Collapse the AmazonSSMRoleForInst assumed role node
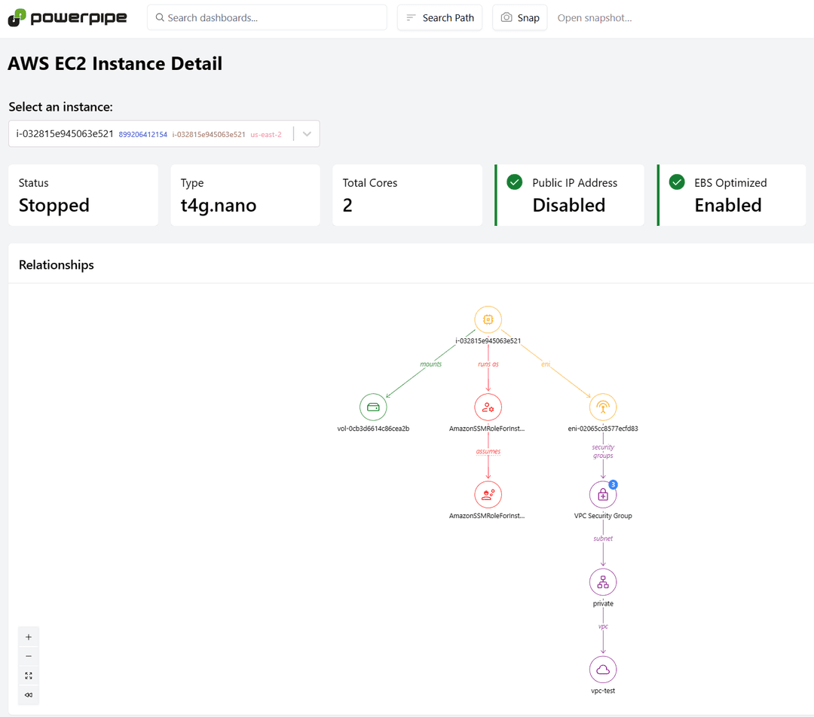 pos(488,495)
